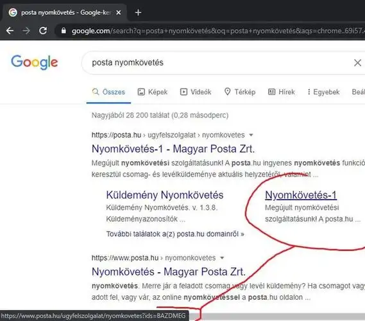Open the Nyomkövetés-1 - Magyar Posta Zrt. result

click(173, 149)
